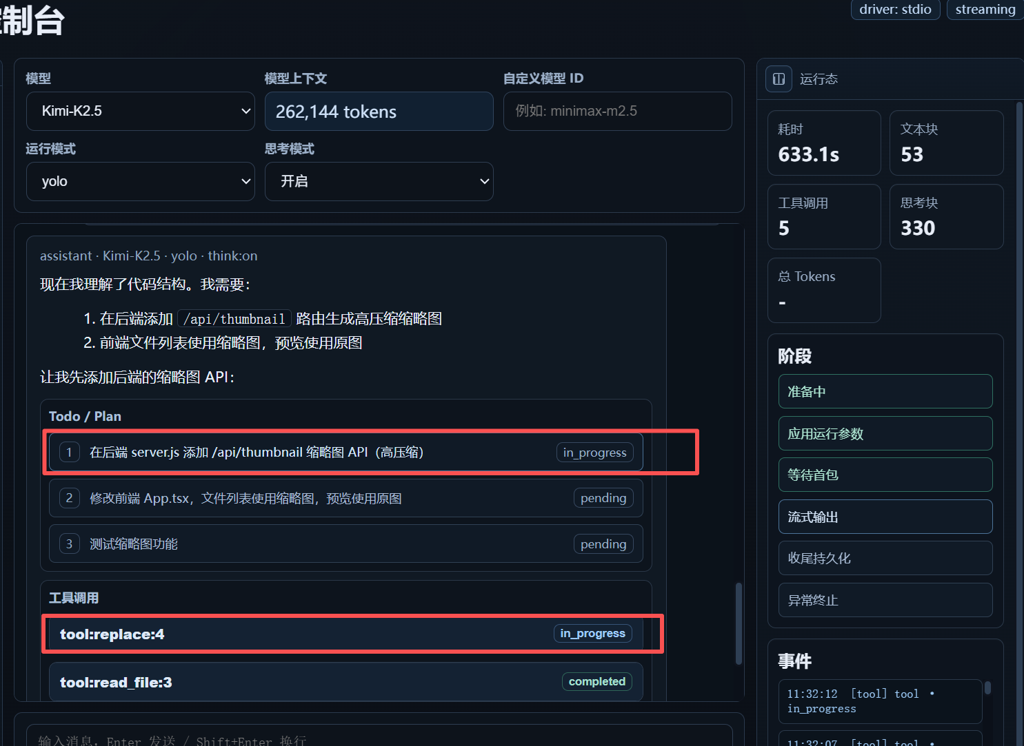Click the 等待首包 stage item
The image size is (1024, 746).
pyautogui.click(x=885, y=475)
